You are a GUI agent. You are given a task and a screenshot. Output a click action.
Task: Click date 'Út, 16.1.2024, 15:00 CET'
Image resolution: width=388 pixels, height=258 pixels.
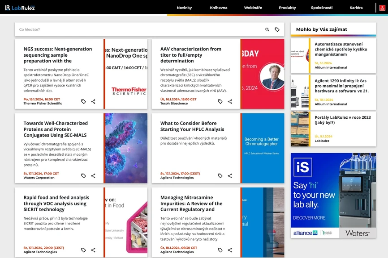(x=178, y=99)
